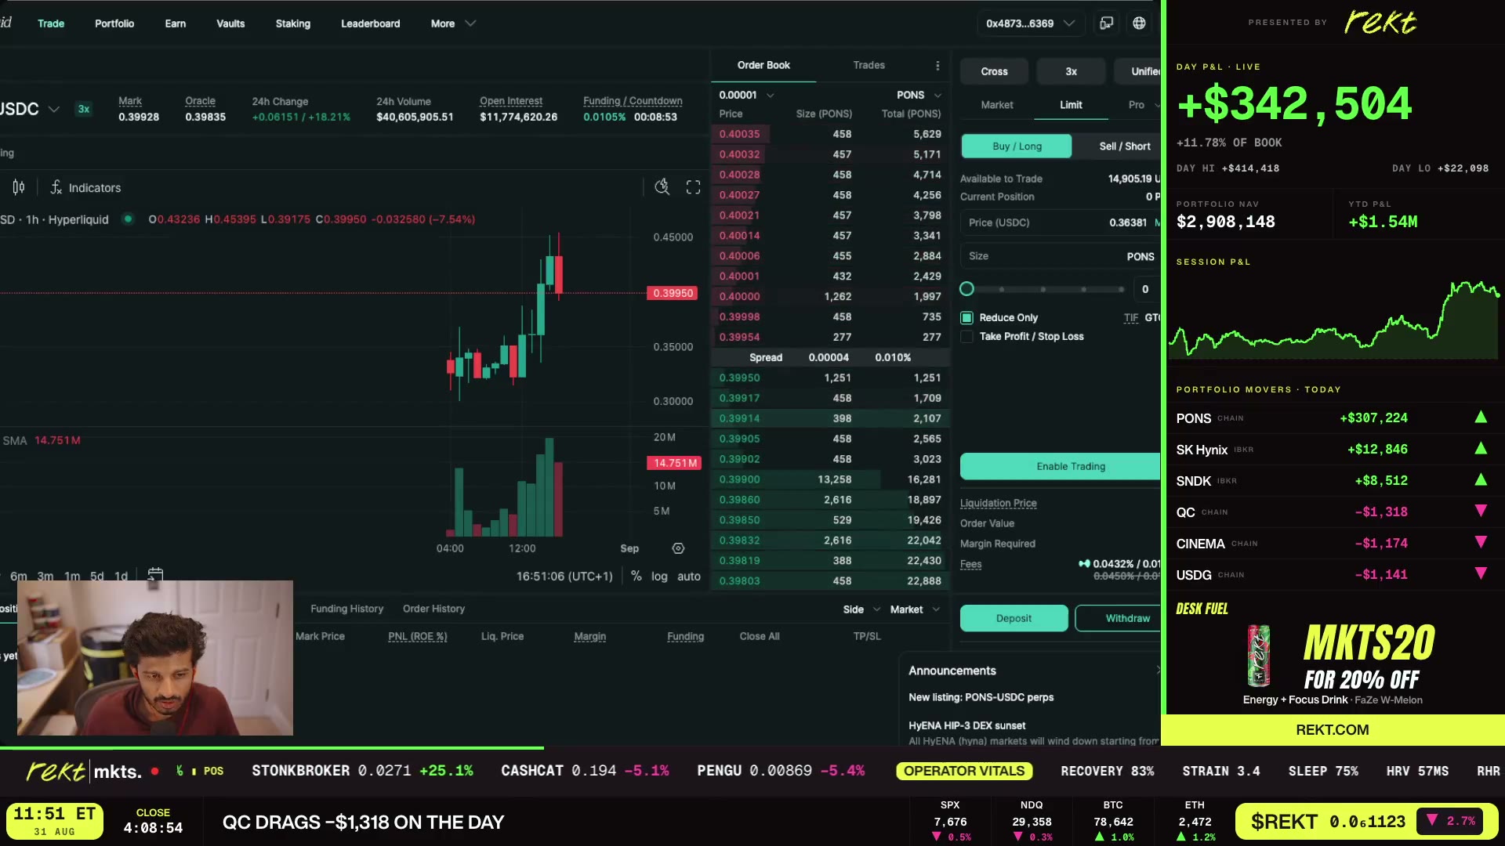Toggle the Reduce Only checkbox
This screenshot has width=1505, height=846.
coord(966,317)
